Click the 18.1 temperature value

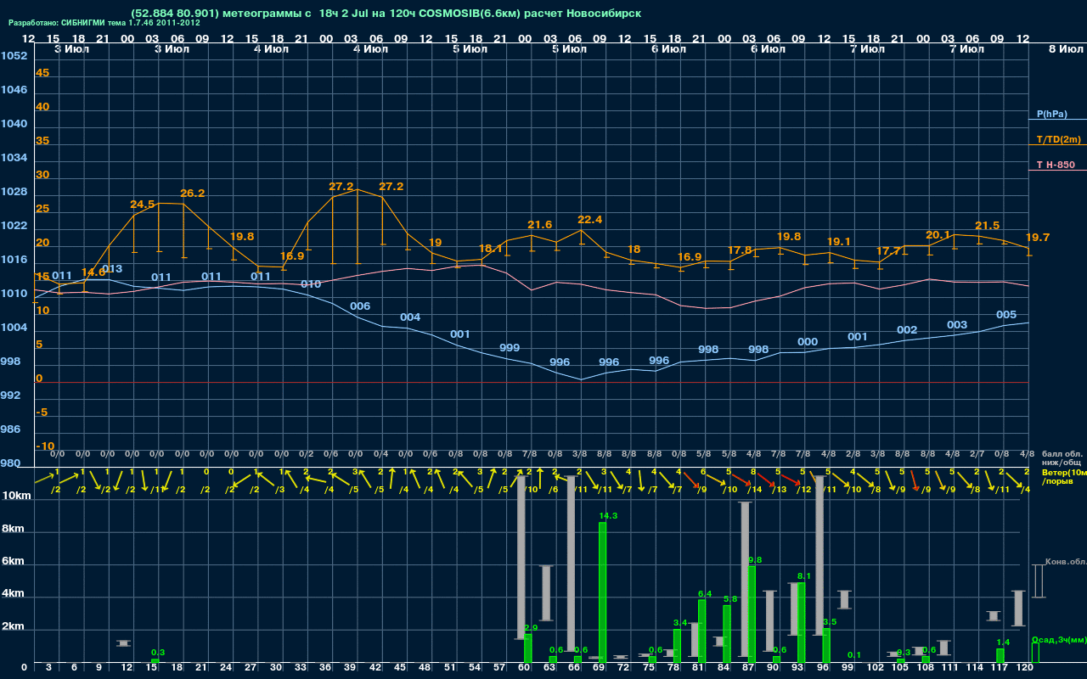(491, 249)
